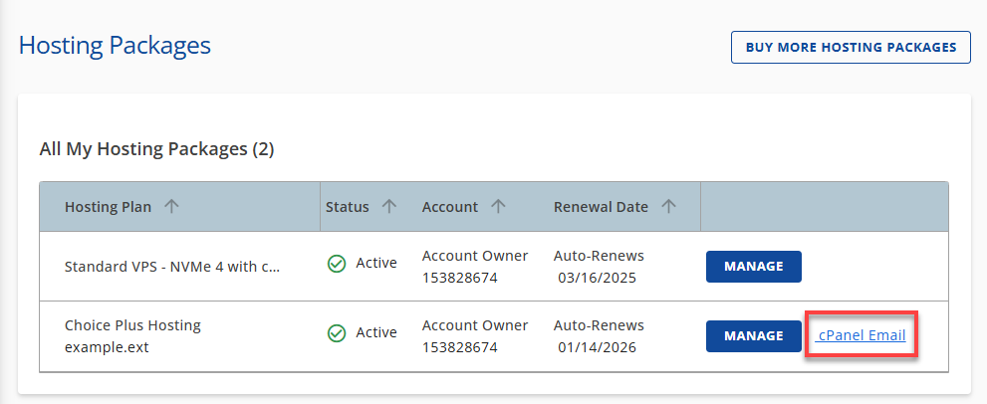Click 'Standard VPS - NVMe 4 with c...' plan name
The width and height of the screenshot is (987, 404).
(172, 267)
